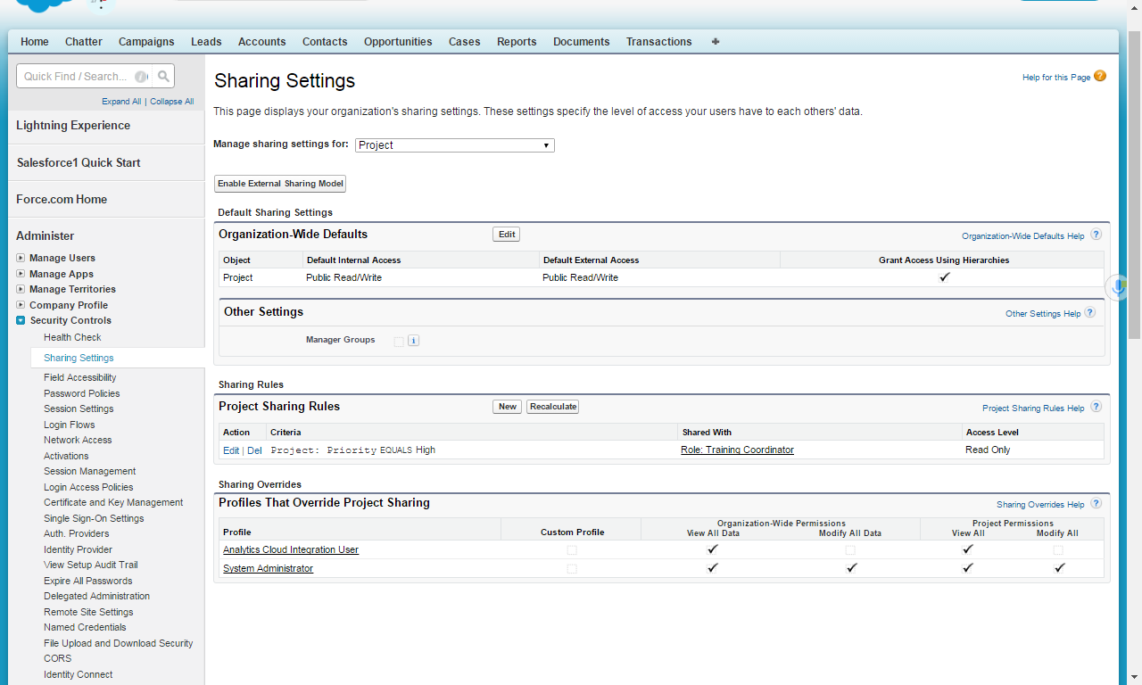1142x685 pixels.
Task: Click the plus icon for all tabs
Action: click(716, 42)
